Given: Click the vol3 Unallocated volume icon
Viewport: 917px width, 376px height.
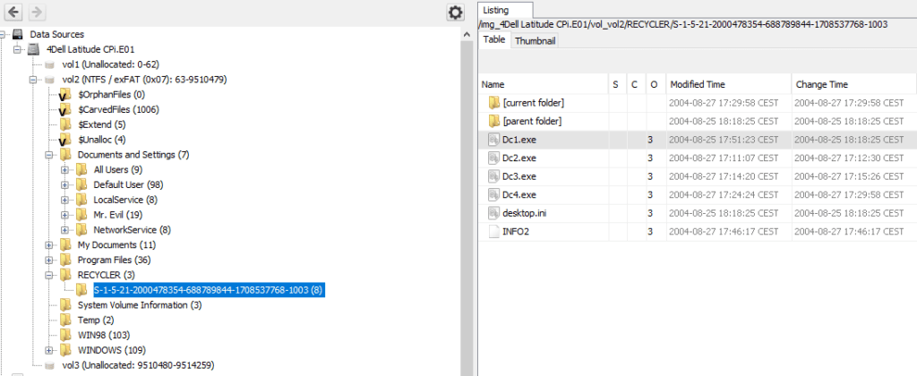Looking at the screenshot, I should coord(50,365).
